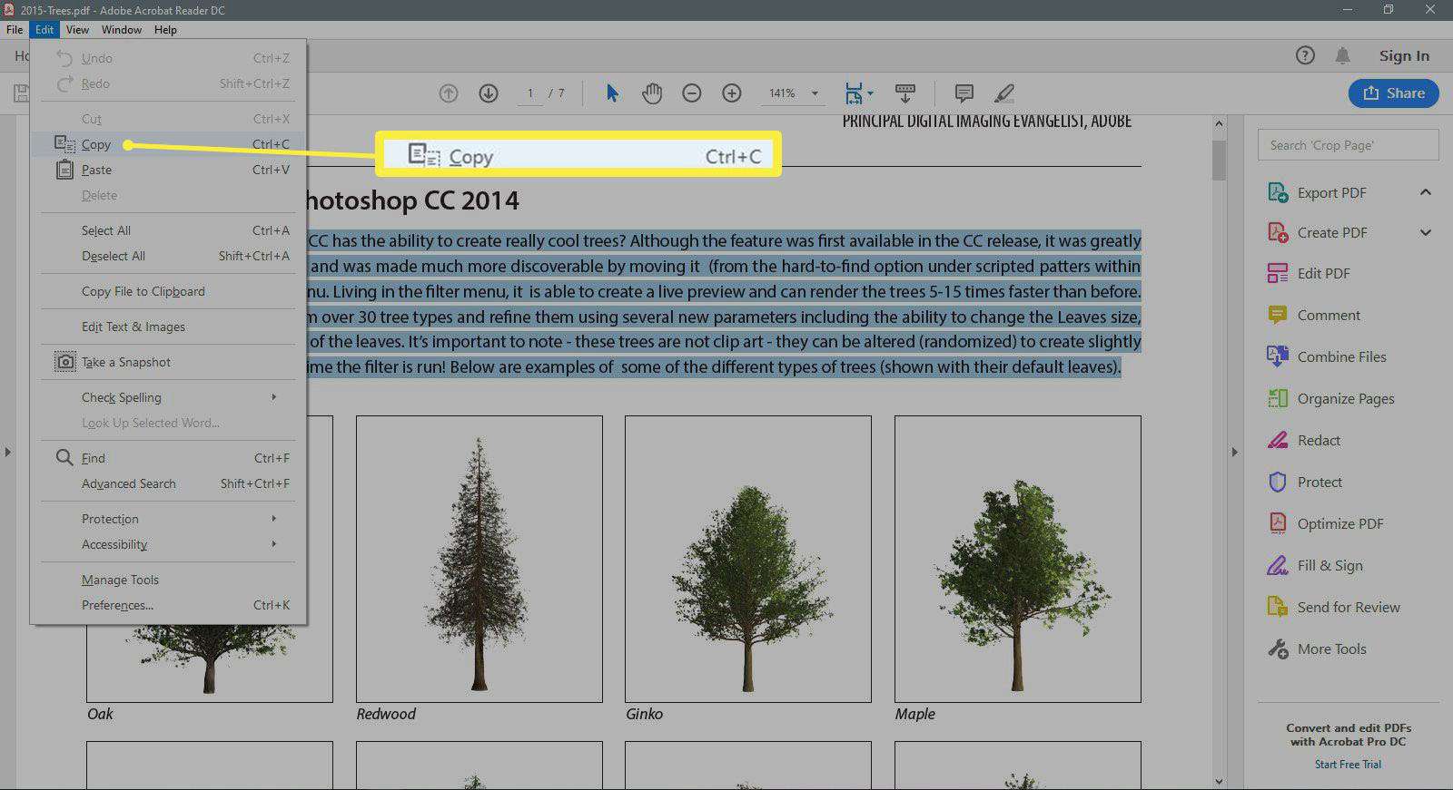Open the Help question mark icon
Screen dimensions: 1453x790
pyautogui.click(x=1305, y=55)
